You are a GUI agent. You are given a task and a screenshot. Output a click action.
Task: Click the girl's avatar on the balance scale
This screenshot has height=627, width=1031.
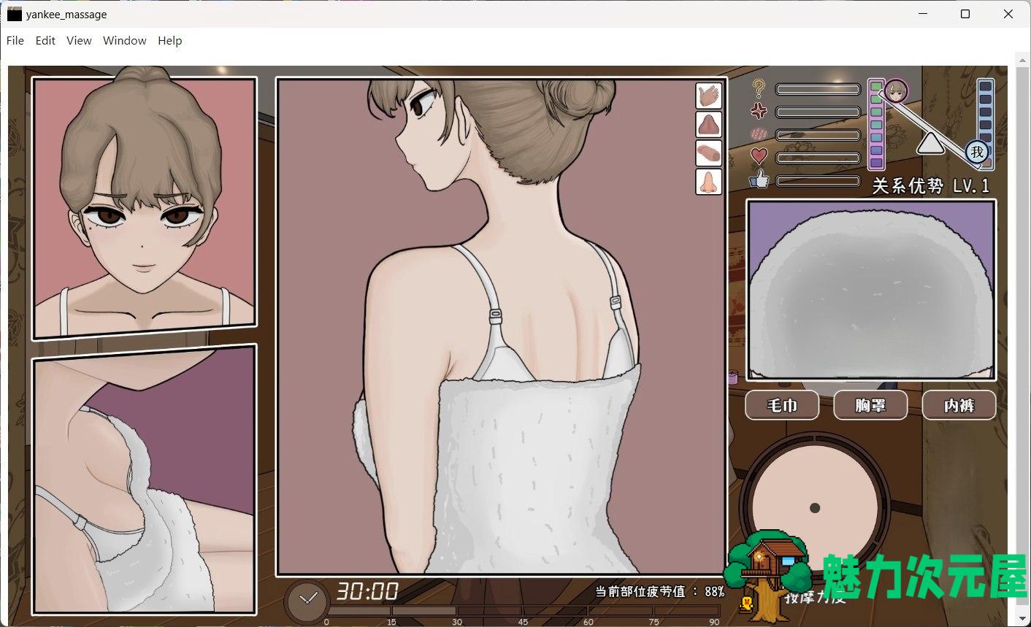coord(896,91)
